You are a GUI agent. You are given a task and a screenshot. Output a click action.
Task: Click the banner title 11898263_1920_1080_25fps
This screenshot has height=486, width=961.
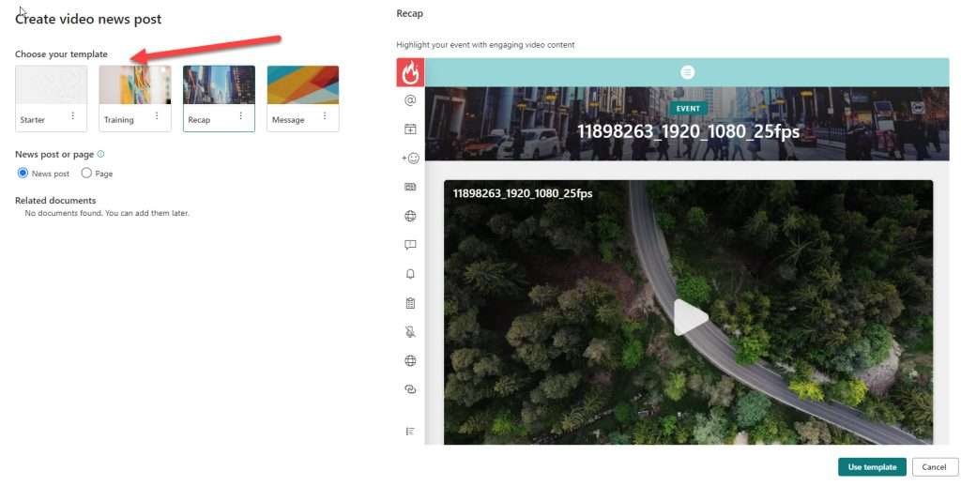pos(688,131)
